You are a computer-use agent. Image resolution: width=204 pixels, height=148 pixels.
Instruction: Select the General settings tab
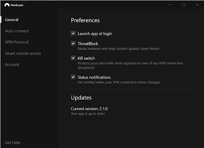[x=12, y=20]
